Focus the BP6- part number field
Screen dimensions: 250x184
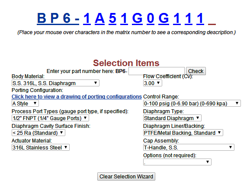pyautogui.click(x=157, y=71)
